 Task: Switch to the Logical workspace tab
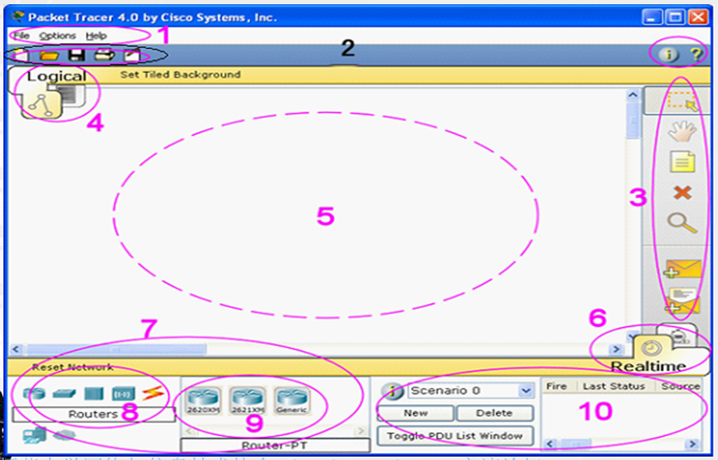(x=57, y=76)
